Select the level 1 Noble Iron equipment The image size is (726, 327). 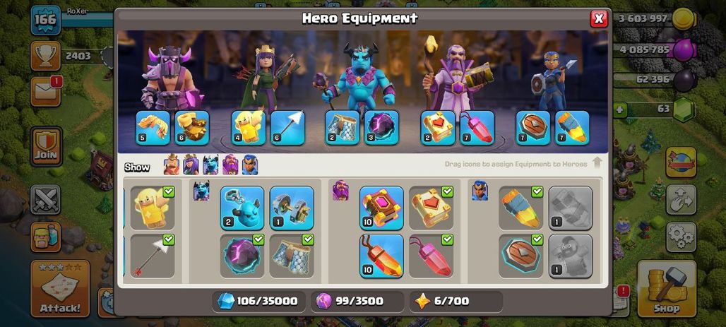coord(292,208)
